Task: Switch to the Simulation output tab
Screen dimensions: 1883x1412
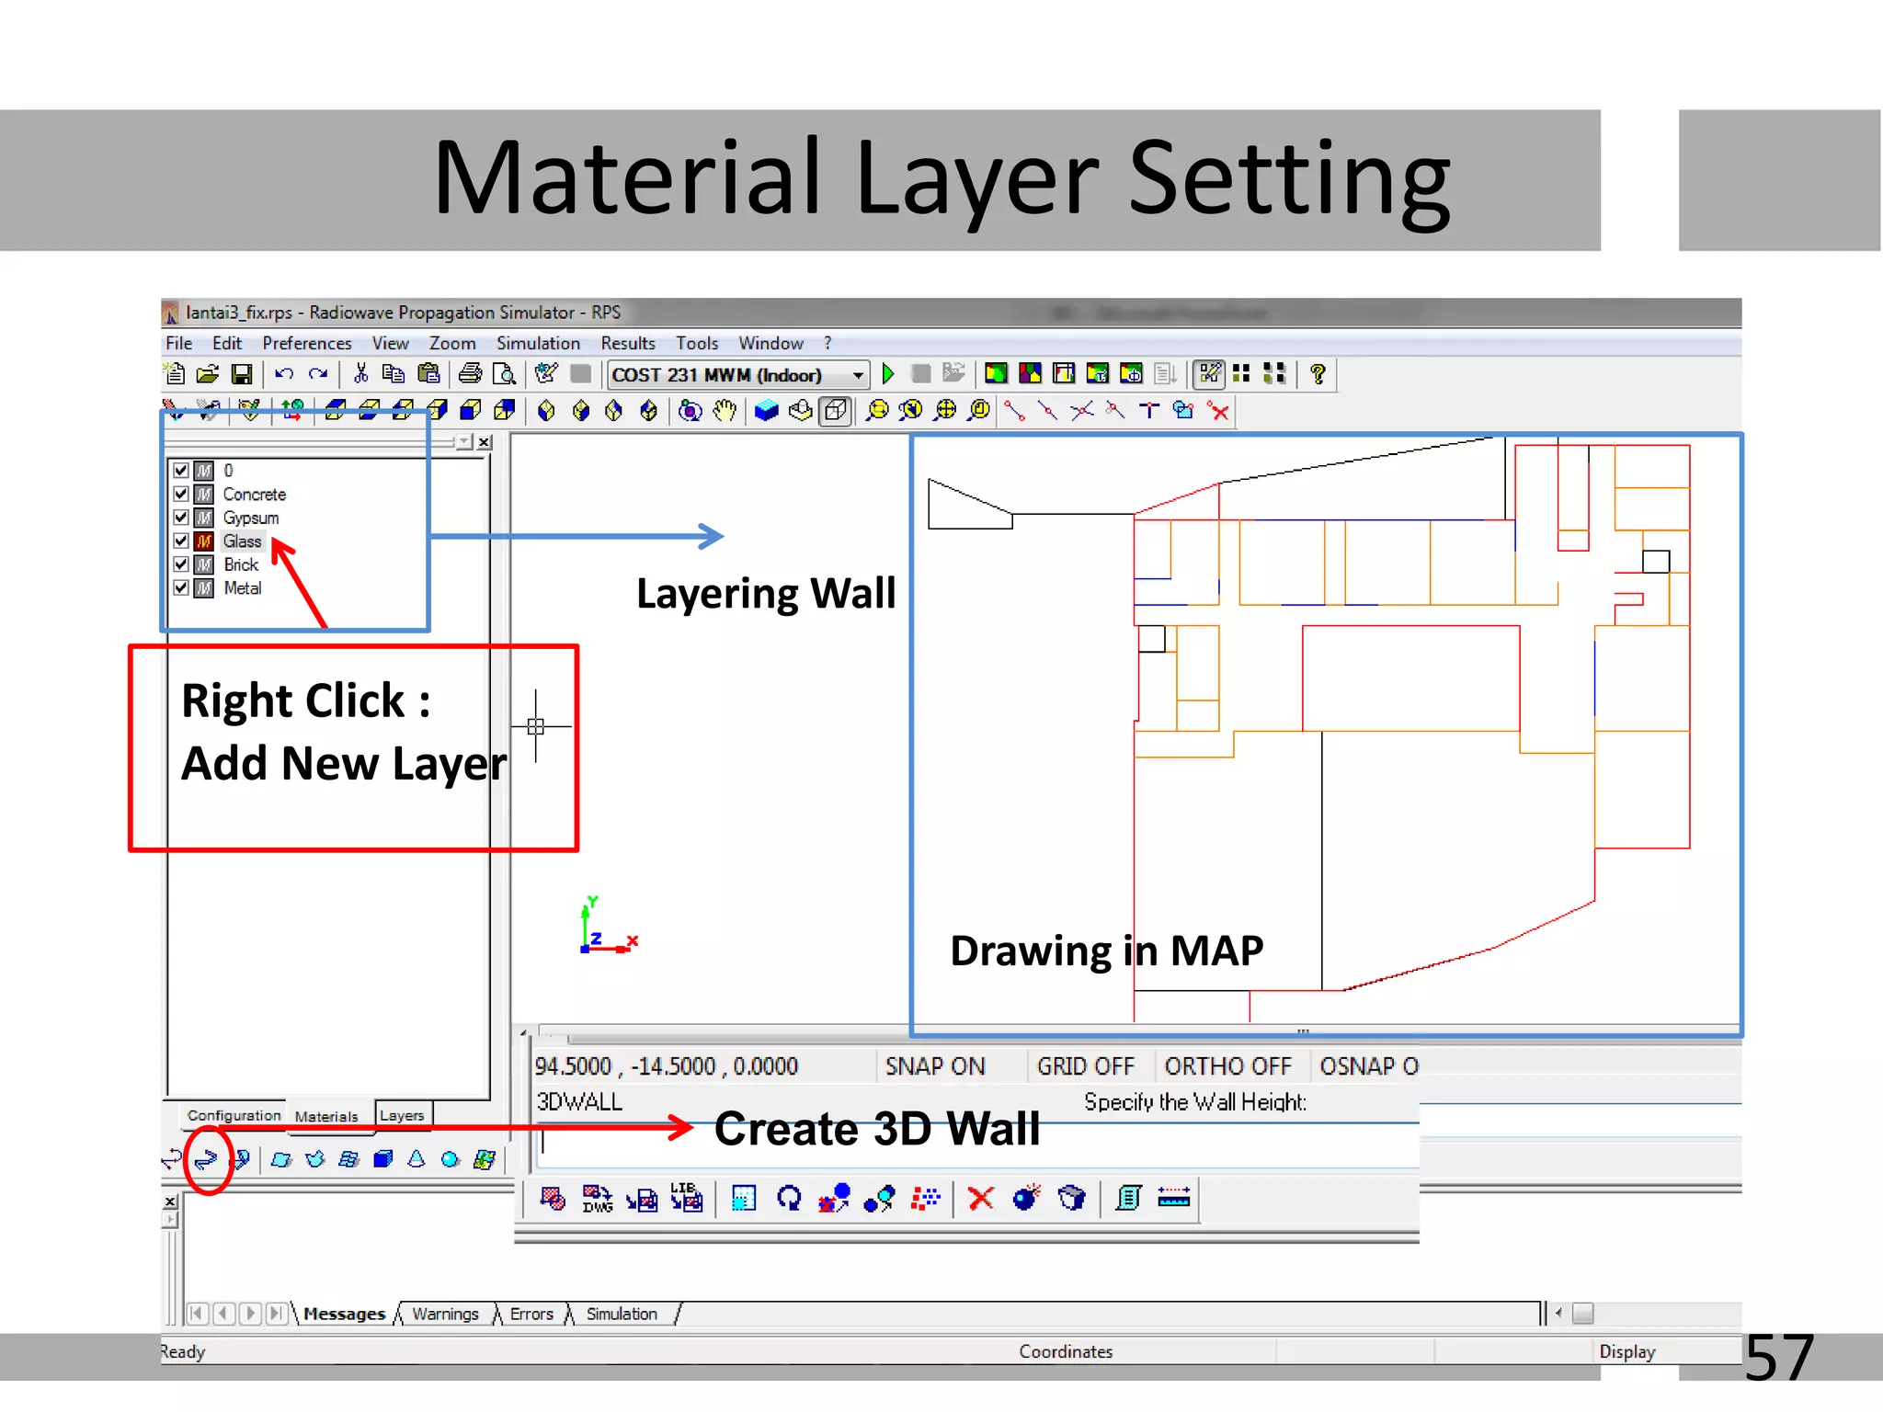Action: point(622,1315)
